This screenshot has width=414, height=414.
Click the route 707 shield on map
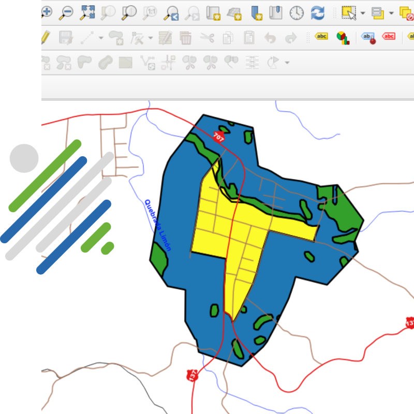pos(218,137)
